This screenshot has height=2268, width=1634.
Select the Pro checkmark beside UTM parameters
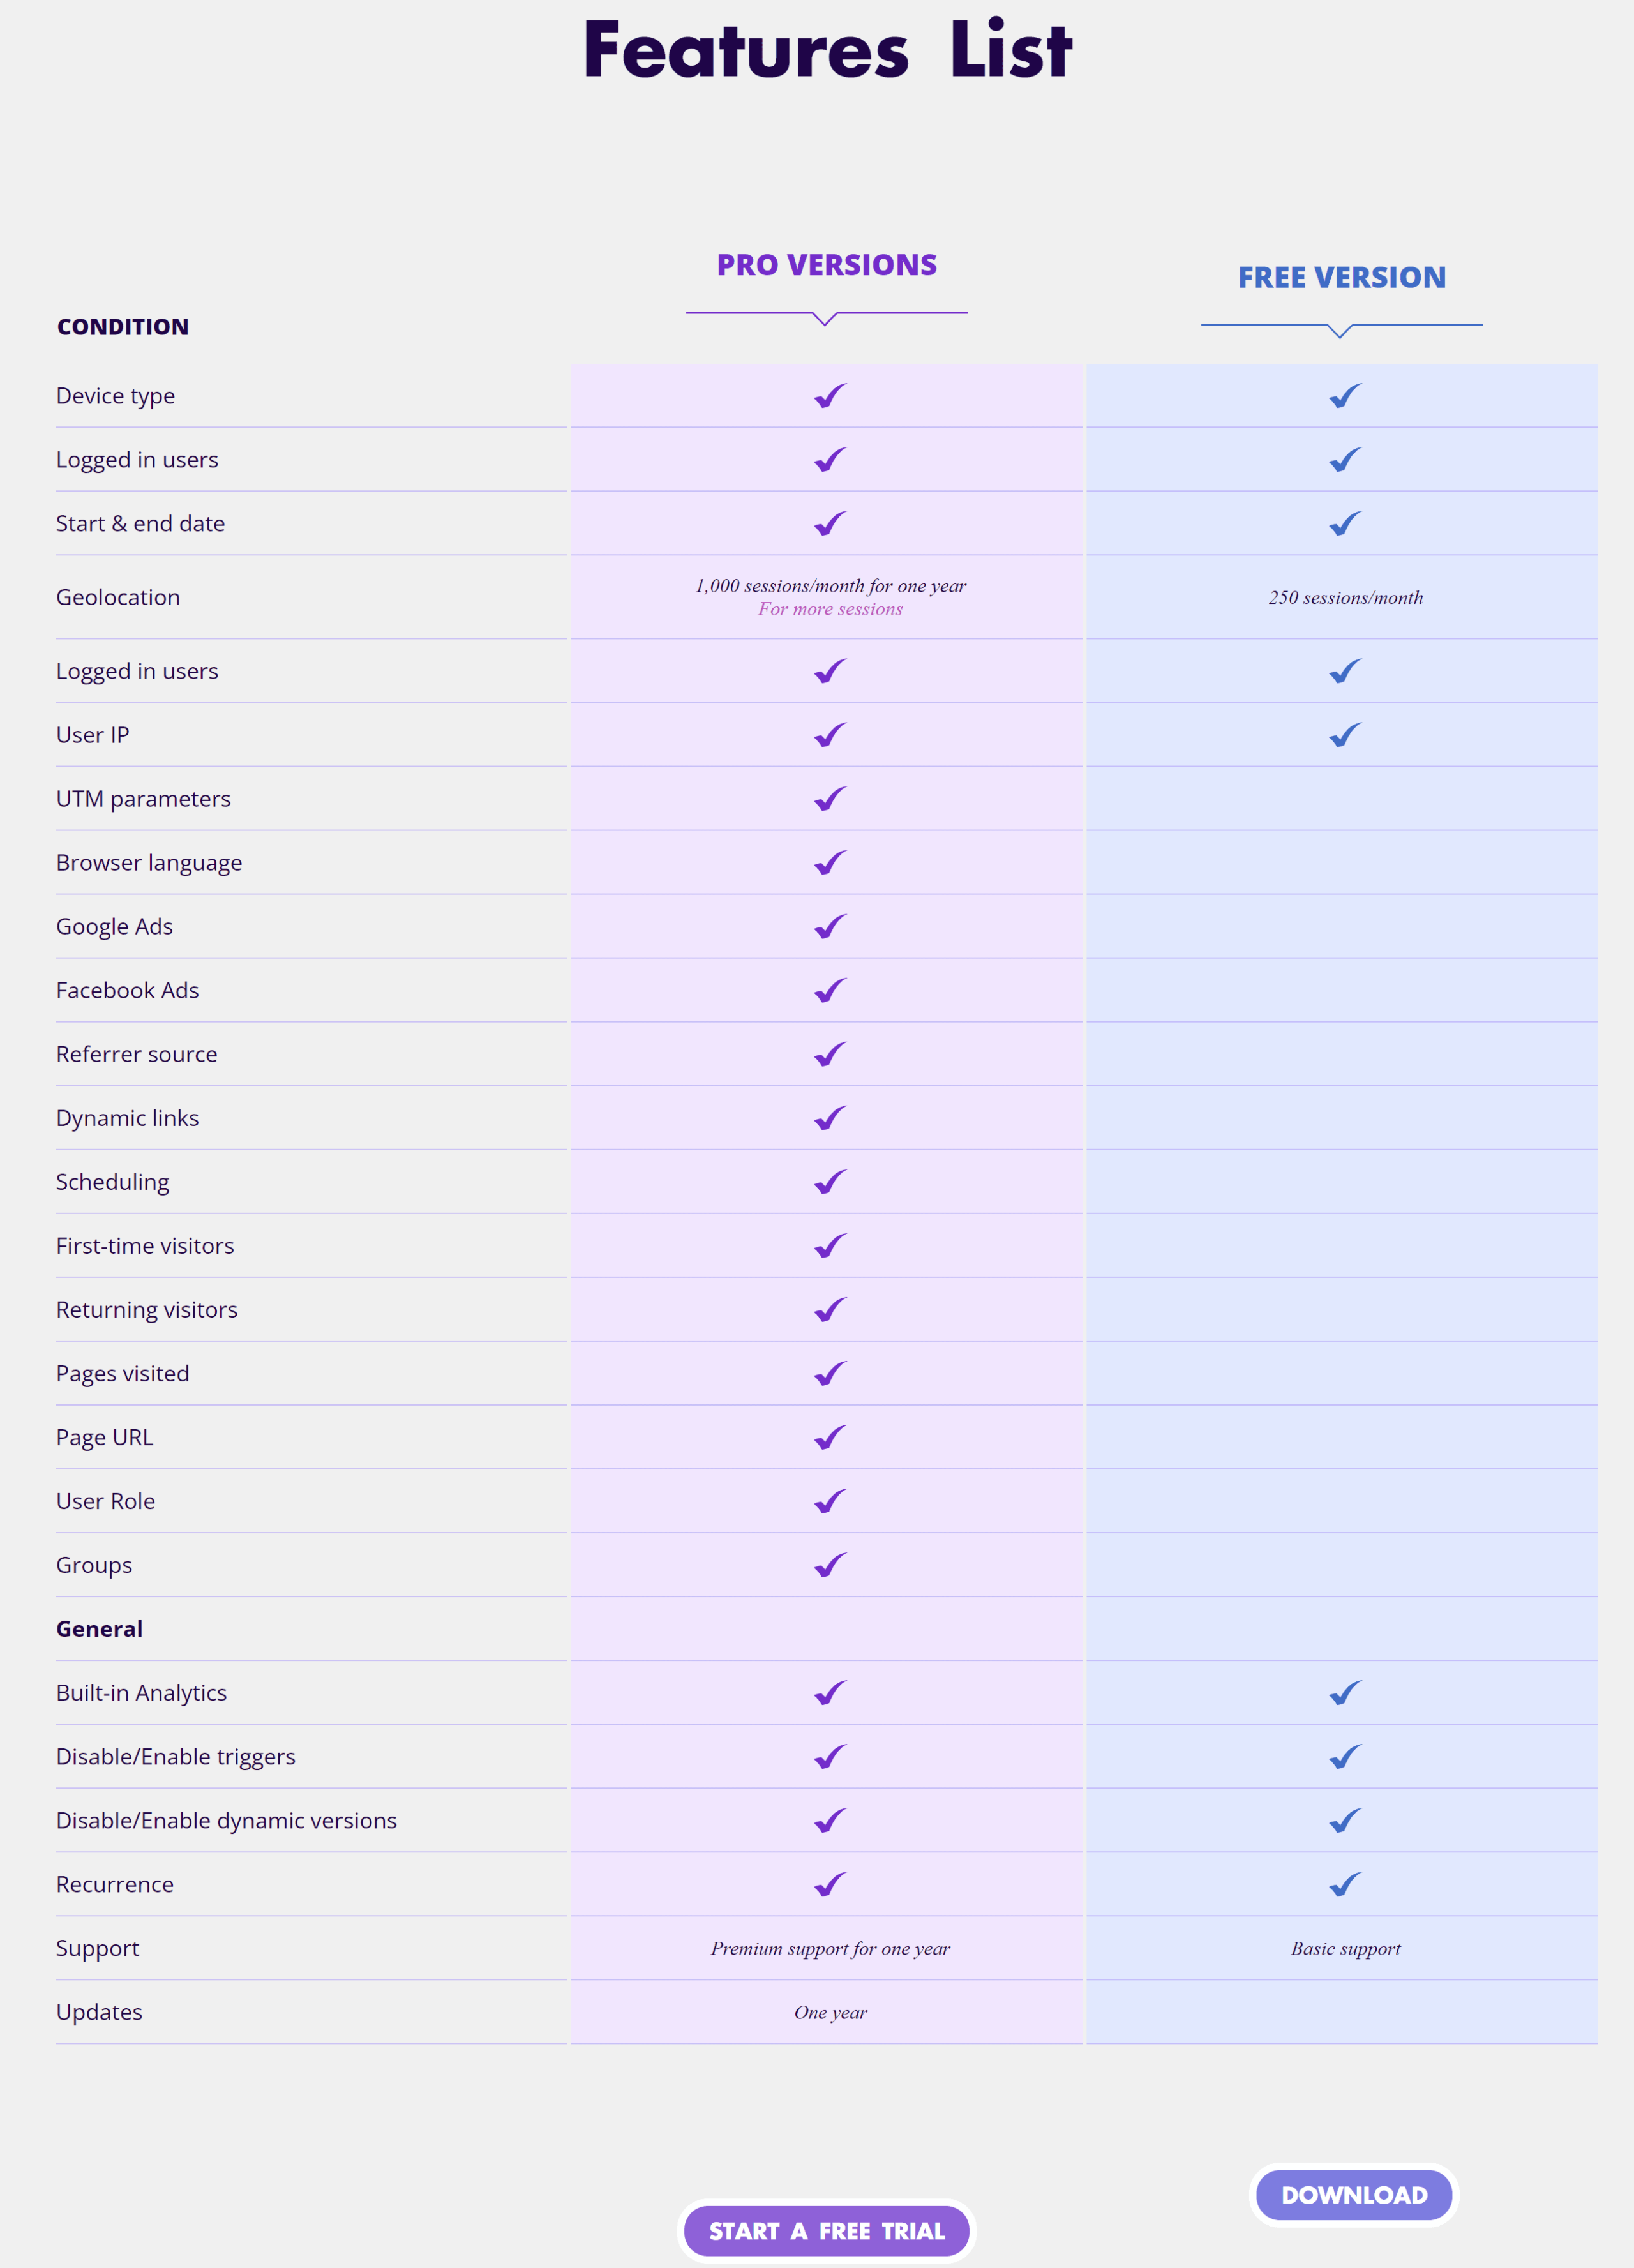[x=827, y=798]
